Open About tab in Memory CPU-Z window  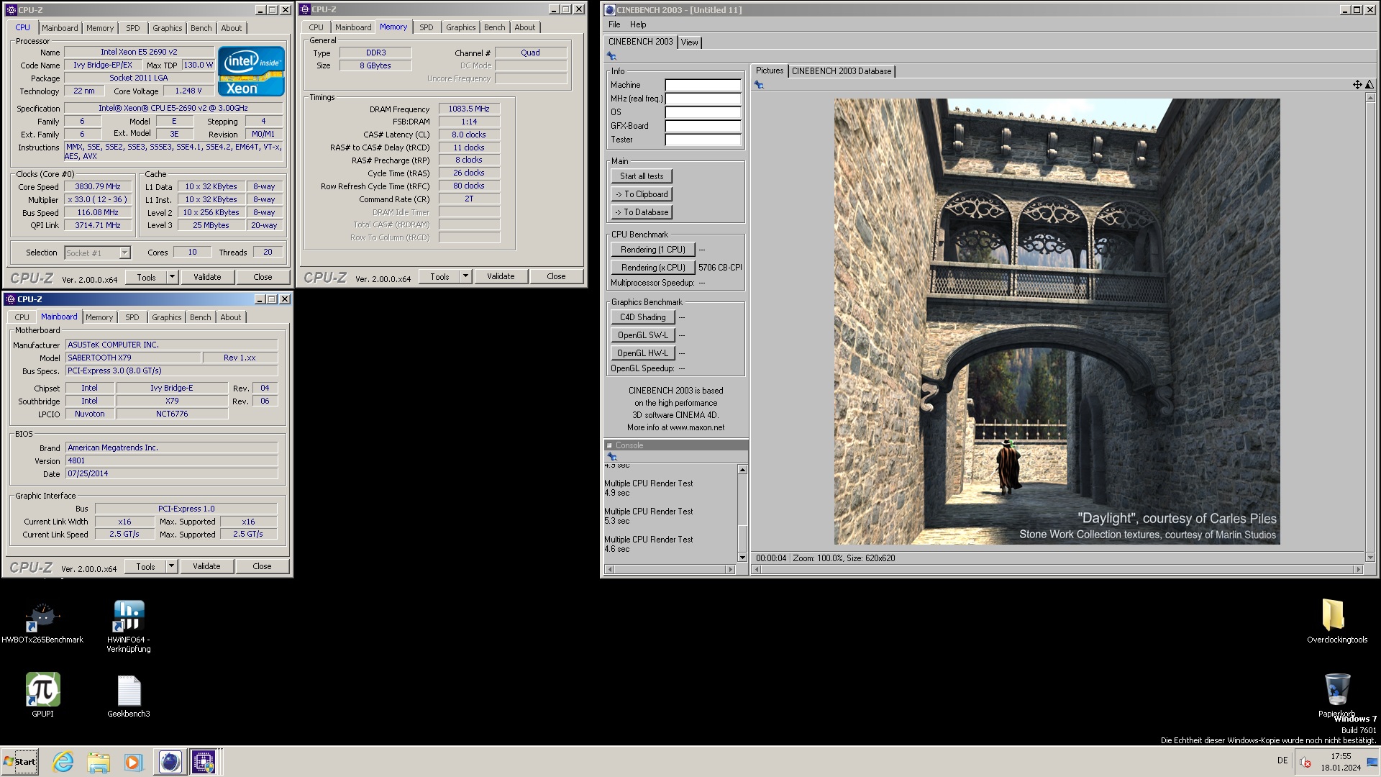coord(524,27)
